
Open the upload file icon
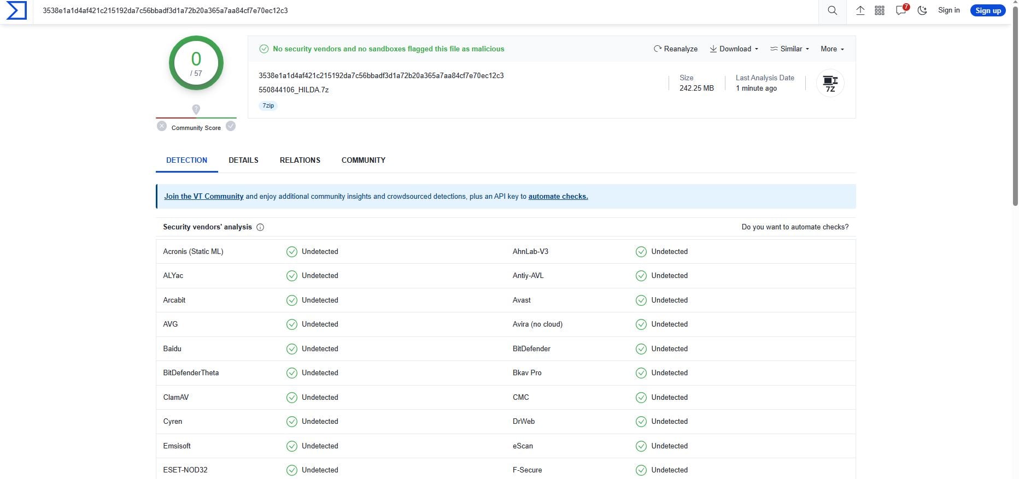860,10
